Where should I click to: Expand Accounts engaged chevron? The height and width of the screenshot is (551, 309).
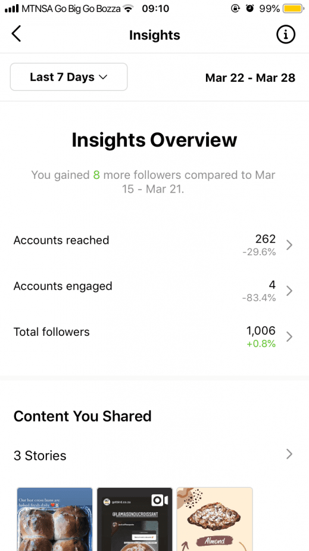(289, 291)
